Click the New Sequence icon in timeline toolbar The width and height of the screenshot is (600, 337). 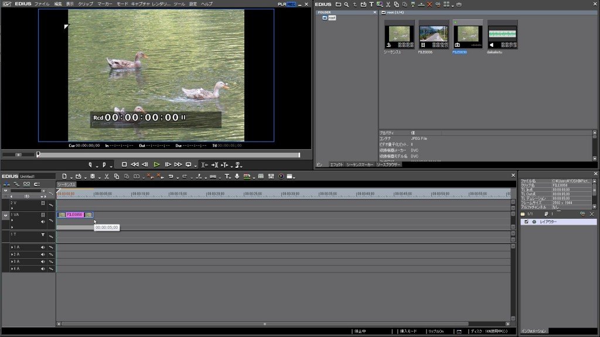coord(64,177)
